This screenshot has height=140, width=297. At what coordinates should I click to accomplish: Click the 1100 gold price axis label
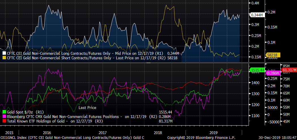255,115
